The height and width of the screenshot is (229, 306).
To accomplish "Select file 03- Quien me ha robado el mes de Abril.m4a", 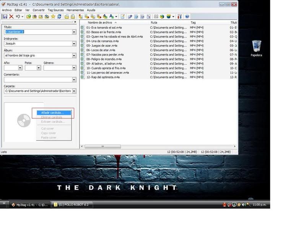I will click(x=114, y=37).
